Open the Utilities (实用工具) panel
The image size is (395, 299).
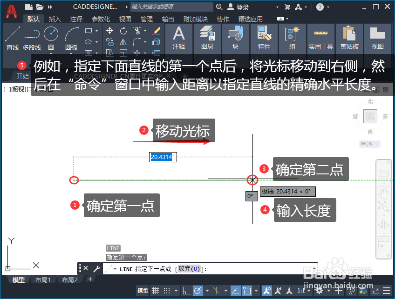coord(320,38)
